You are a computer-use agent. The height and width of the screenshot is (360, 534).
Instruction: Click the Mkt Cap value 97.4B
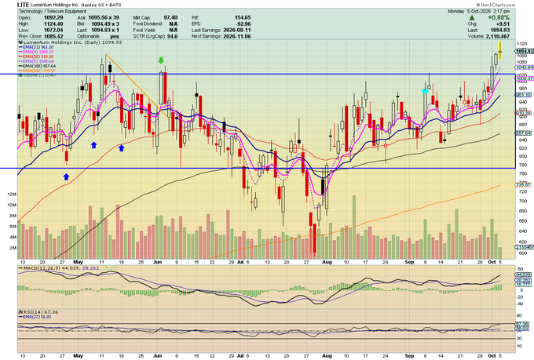pyautogui.click(x=170, y=17)
